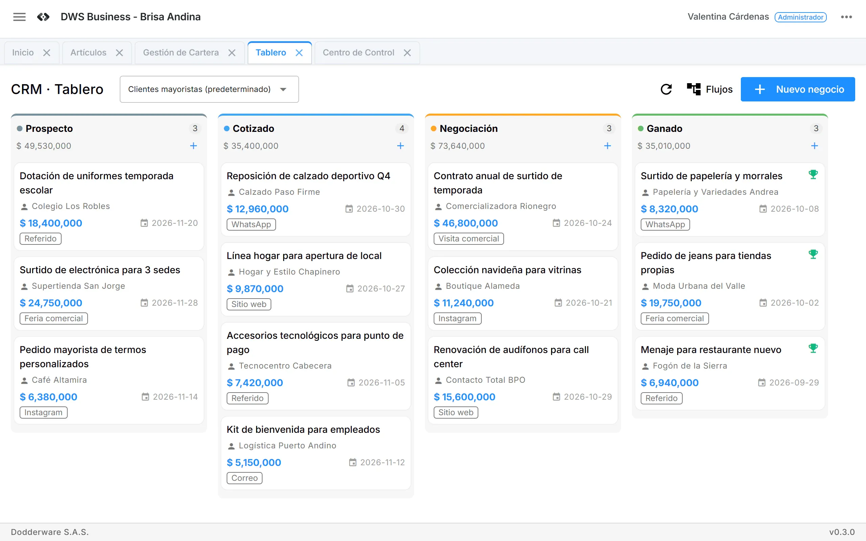Screen dimensions: 866x541
Task: Select Colección navideña para vitrinas card
Action: point(523,293)
